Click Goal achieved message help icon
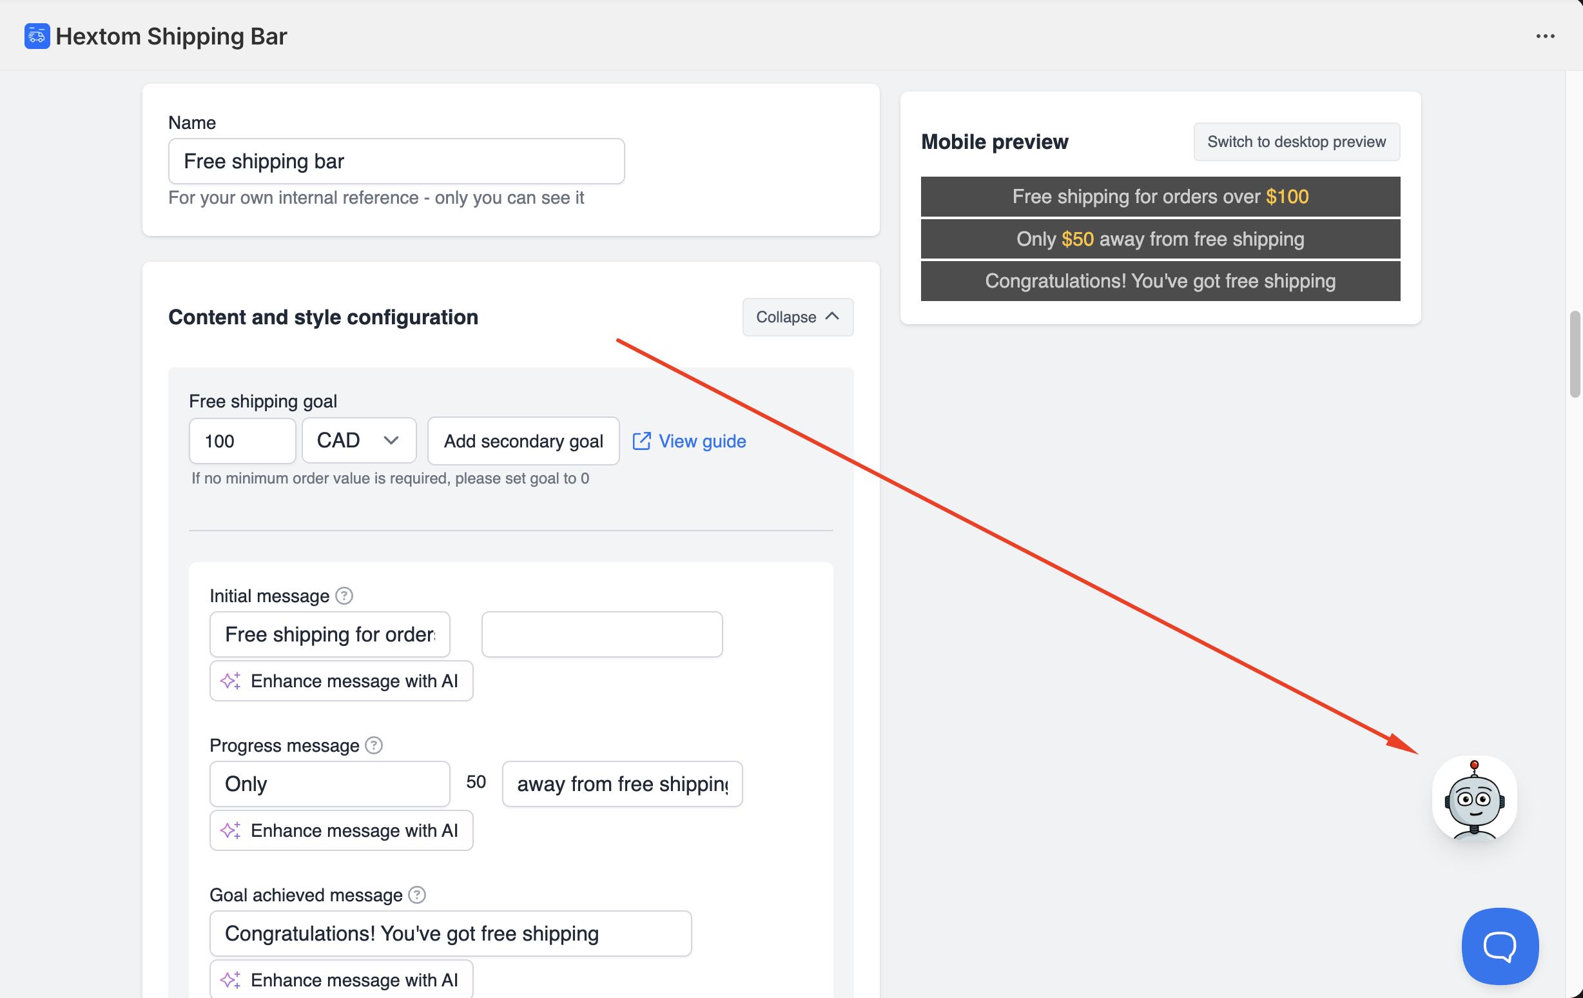Viewport: 1583px width, 998px height. click(x=417, y=895)
